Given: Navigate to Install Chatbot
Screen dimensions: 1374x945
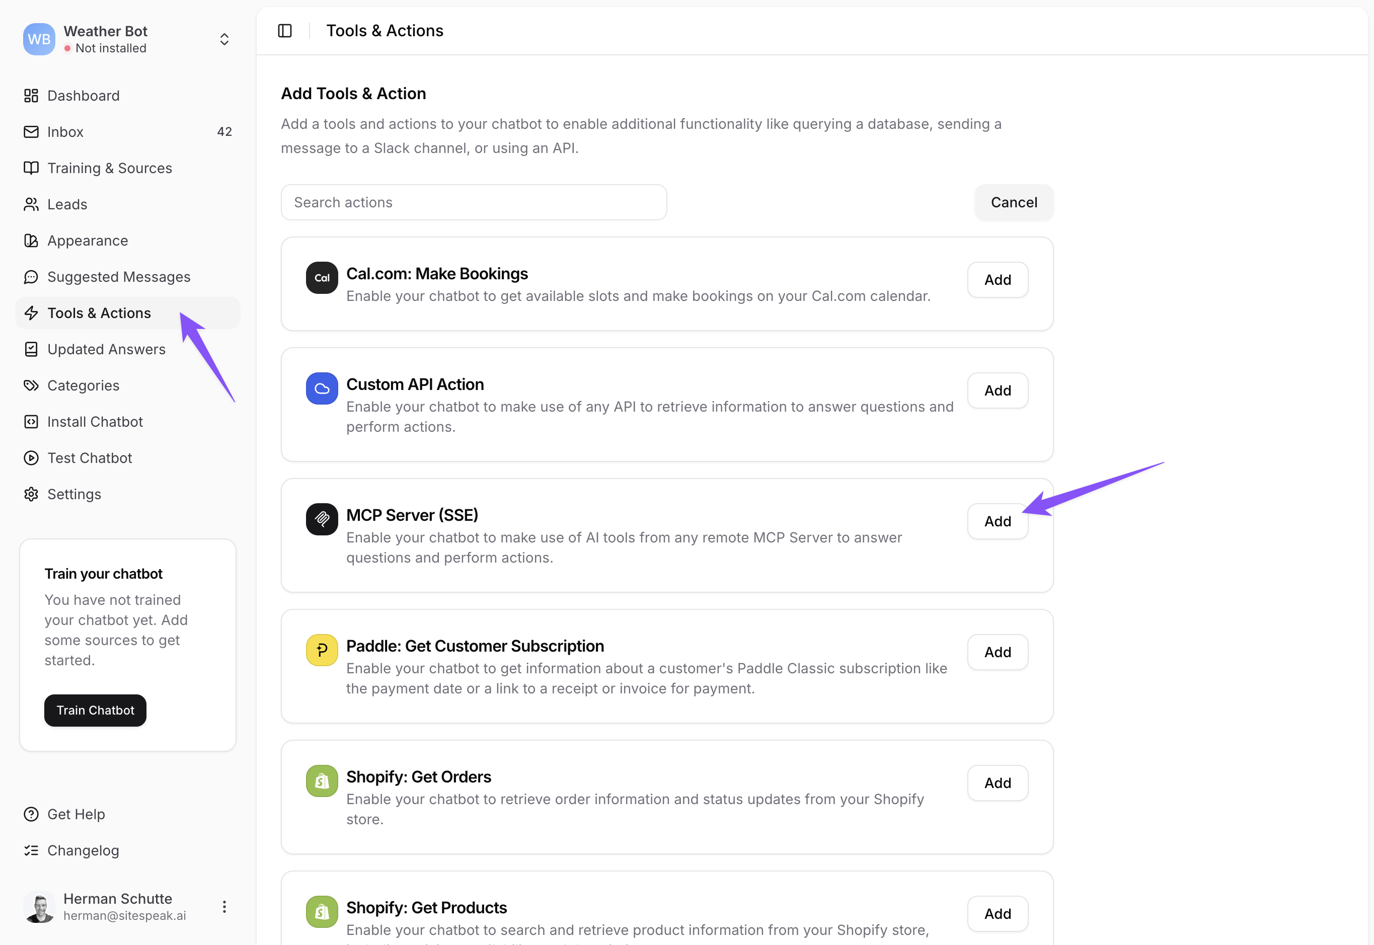Looking at the screenshot, I should pos(95,422).
